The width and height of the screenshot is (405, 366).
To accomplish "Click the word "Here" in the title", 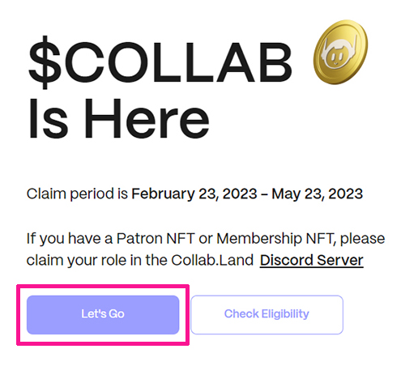I will (x=147, y=119).
